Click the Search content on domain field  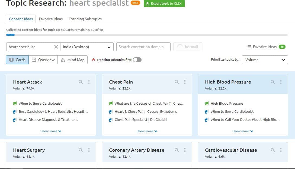[143, 47]
